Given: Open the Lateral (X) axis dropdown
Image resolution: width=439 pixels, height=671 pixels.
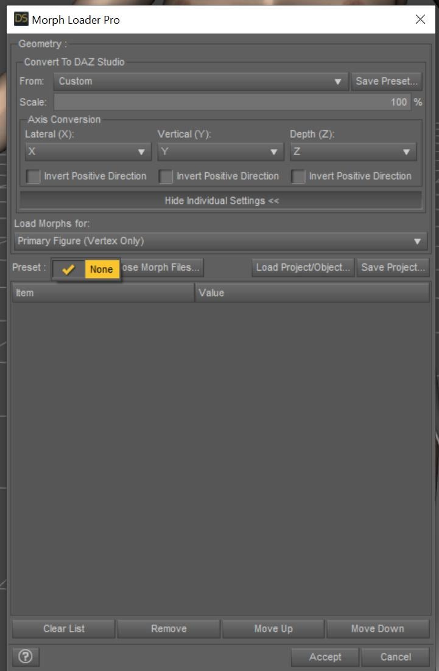Looking at the screenshot, I should pos(88,151).
